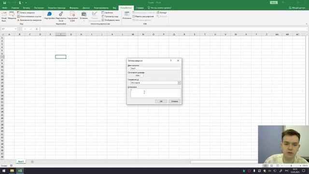The width and height of the screenshot is (309, 174).
Task: Select row 10 header
Action: coord(2,67)
